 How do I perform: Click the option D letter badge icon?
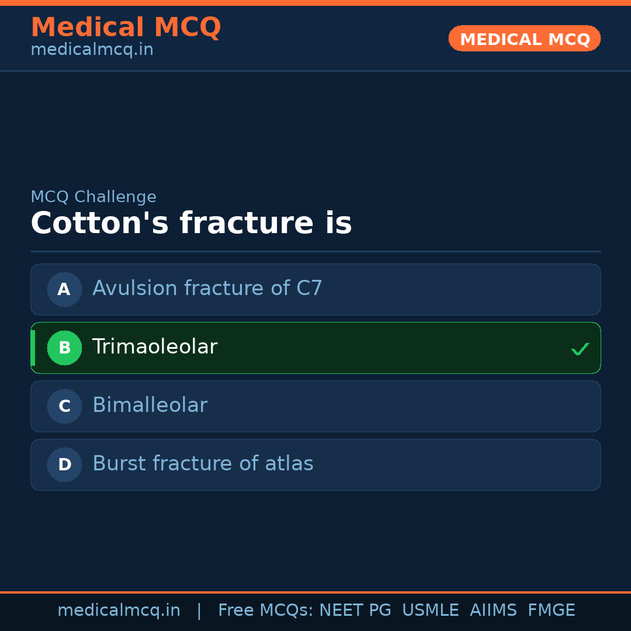pos(64,464)
